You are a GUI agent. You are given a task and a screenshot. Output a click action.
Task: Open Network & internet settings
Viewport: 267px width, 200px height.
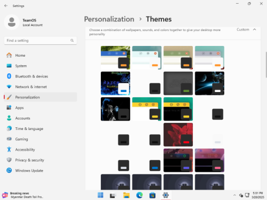click(41, 87)
